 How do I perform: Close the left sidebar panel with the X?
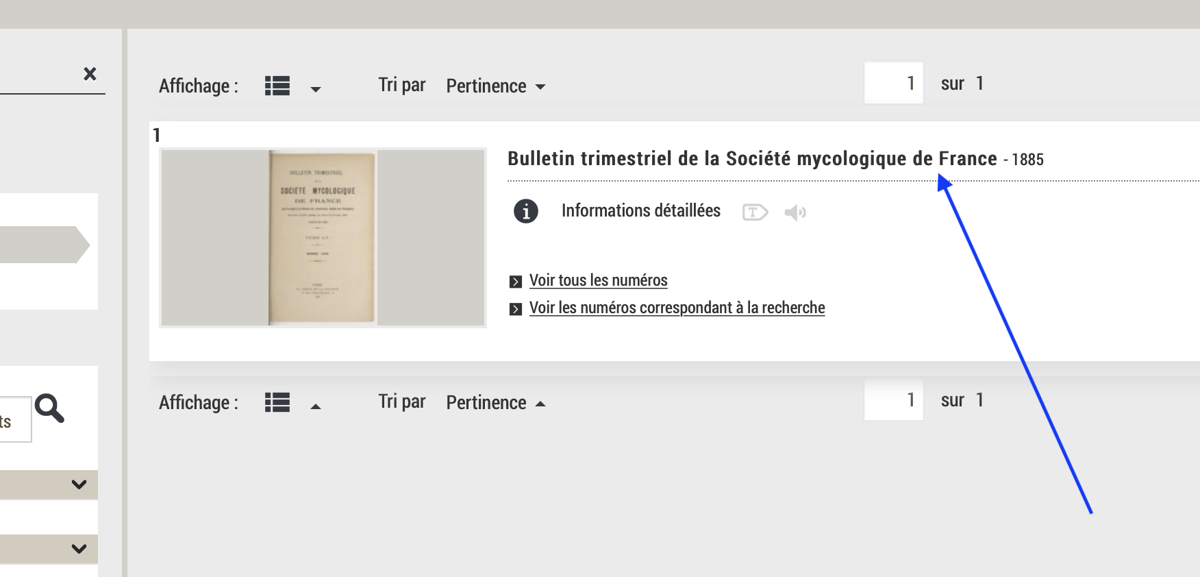[x=90, y=74]
